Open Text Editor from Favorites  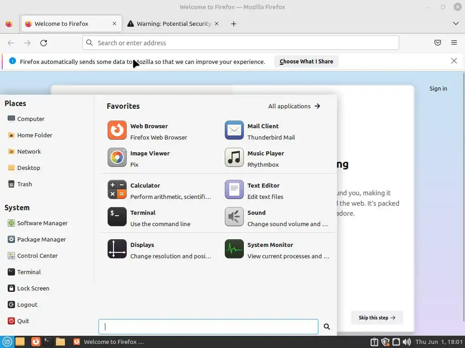click(x=277, y=191)
